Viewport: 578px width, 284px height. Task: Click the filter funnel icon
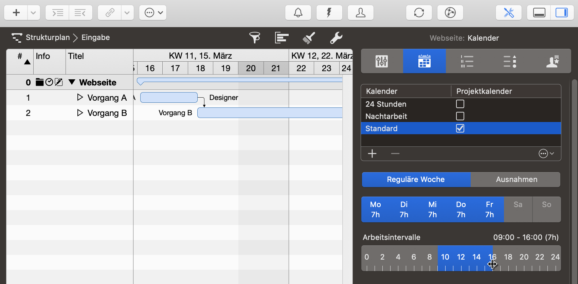pyautogui.click(x=254, y=38)
